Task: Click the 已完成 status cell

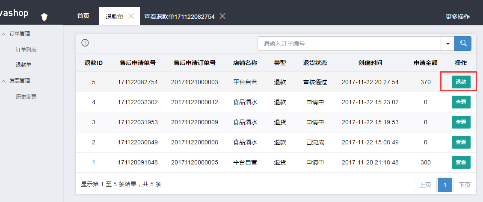Action: tap(315, 142)
